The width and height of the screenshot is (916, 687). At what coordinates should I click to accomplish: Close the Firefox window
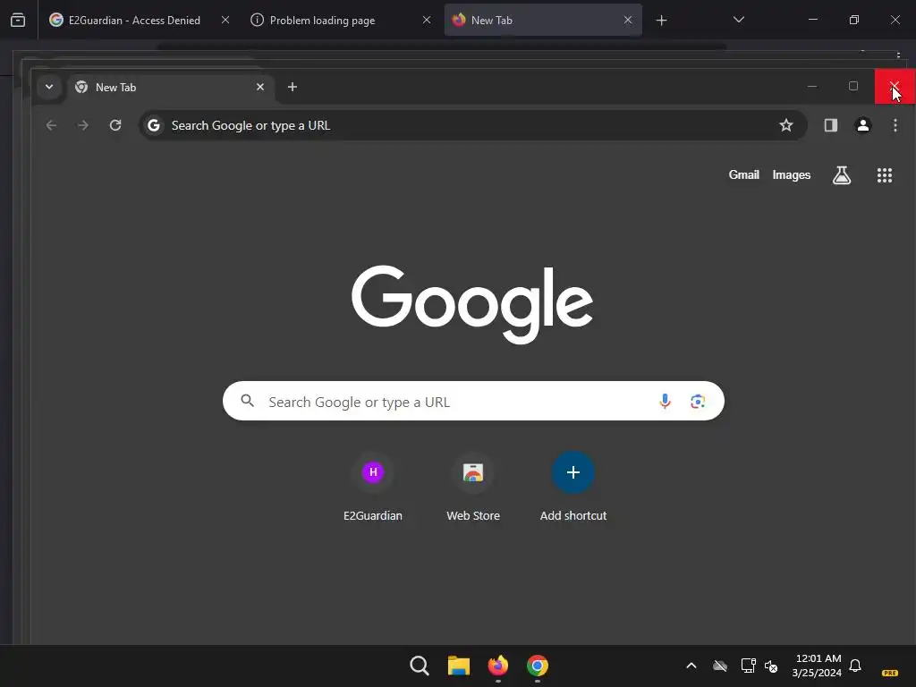click(895, 20)
